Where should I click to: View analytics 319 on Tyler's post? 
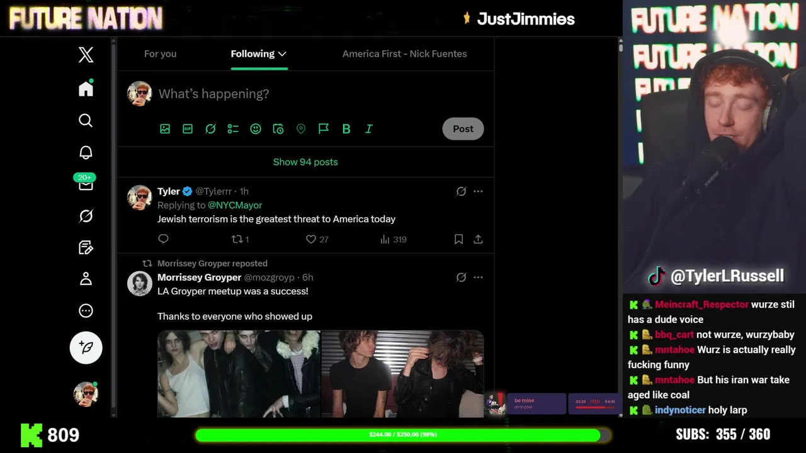(x=394, y=239)
